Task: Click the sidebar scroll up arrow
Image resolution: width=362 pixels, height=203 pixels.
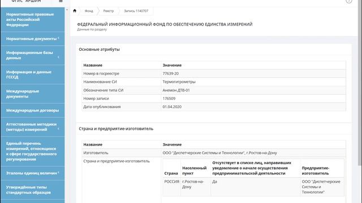Action: pyautogui.click(x=67, y=10)
